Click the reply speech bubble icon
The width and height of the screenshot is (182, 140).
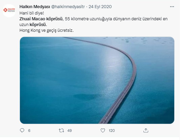point(22,131)
